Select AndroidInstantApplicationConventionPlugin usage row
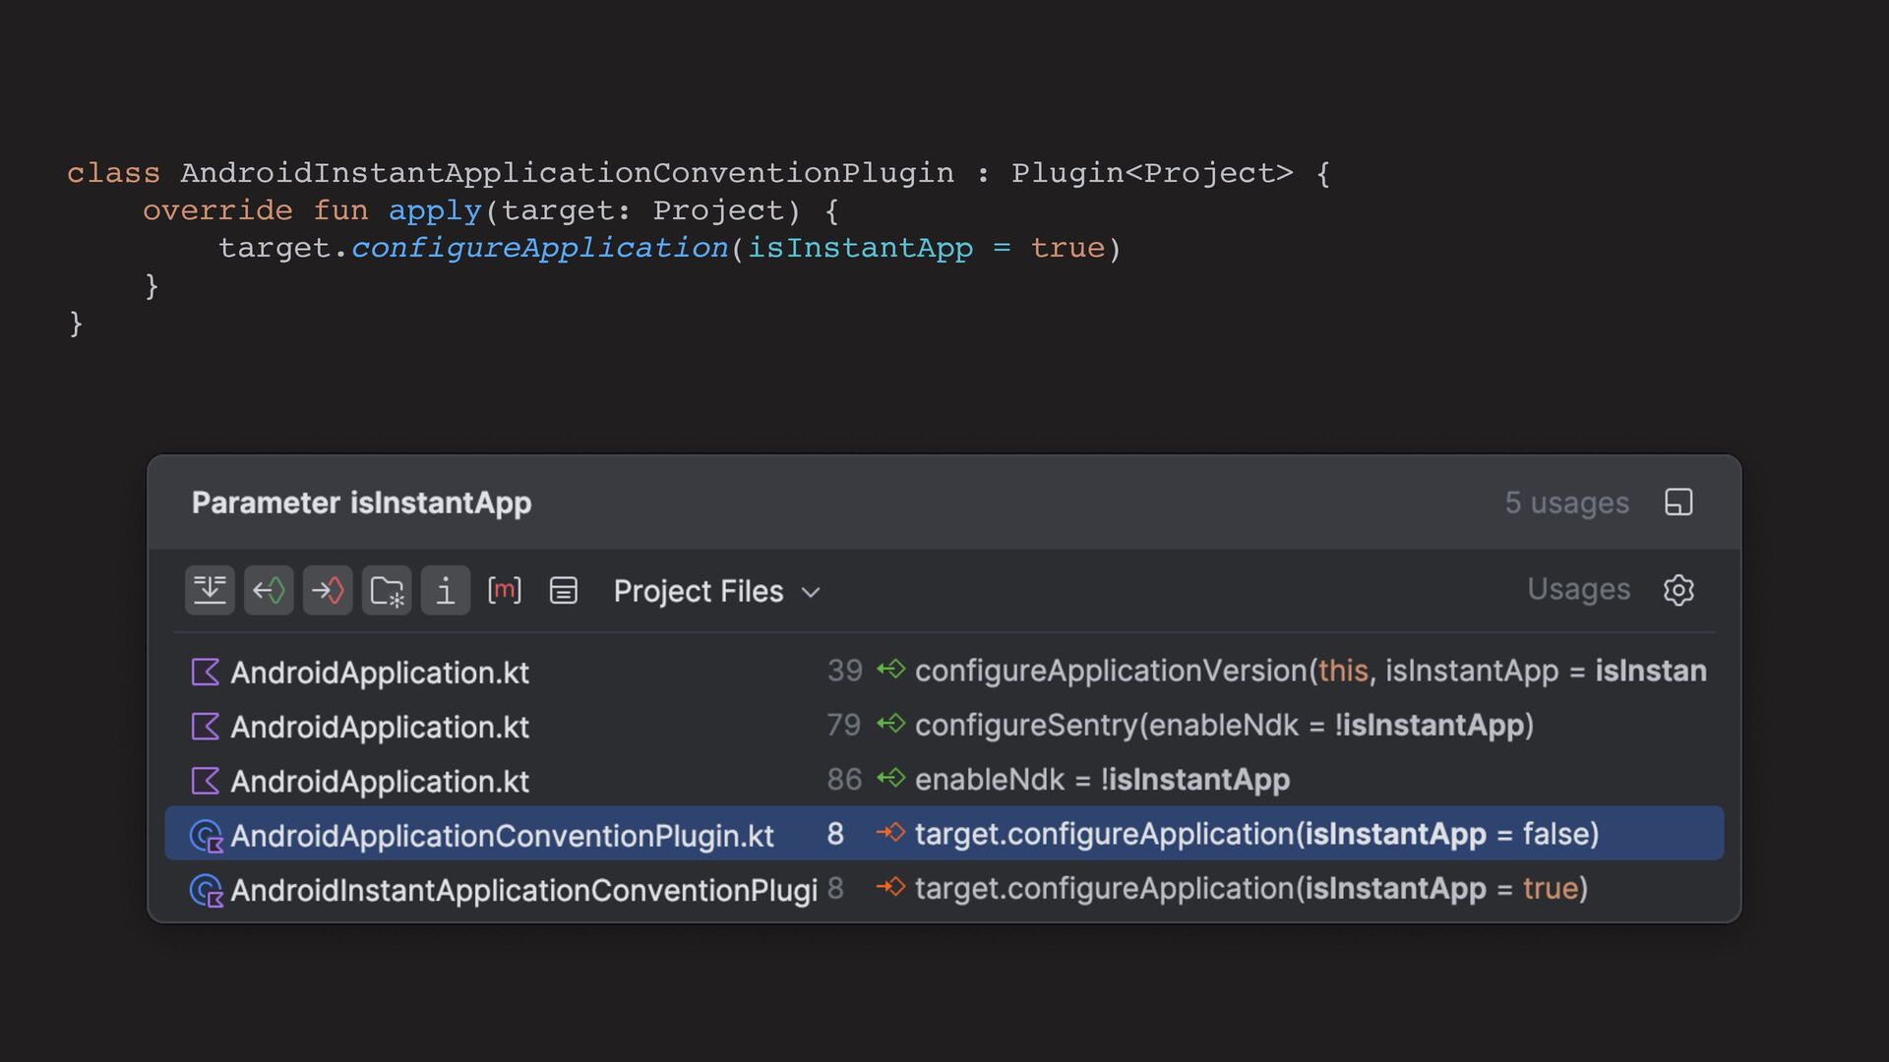 523,890
